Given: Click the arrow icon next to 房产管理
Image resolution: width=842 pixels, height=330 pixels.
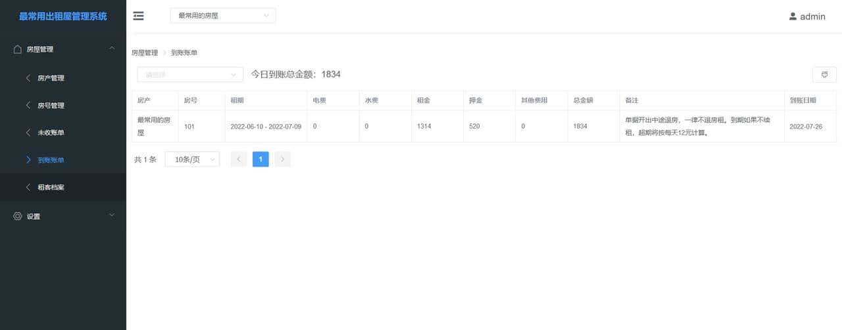Looking at the screenshot, I should pos(28,78).
